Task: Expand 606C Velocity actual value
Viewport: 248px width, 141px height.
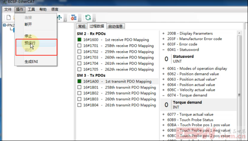Action: point(163,90)
